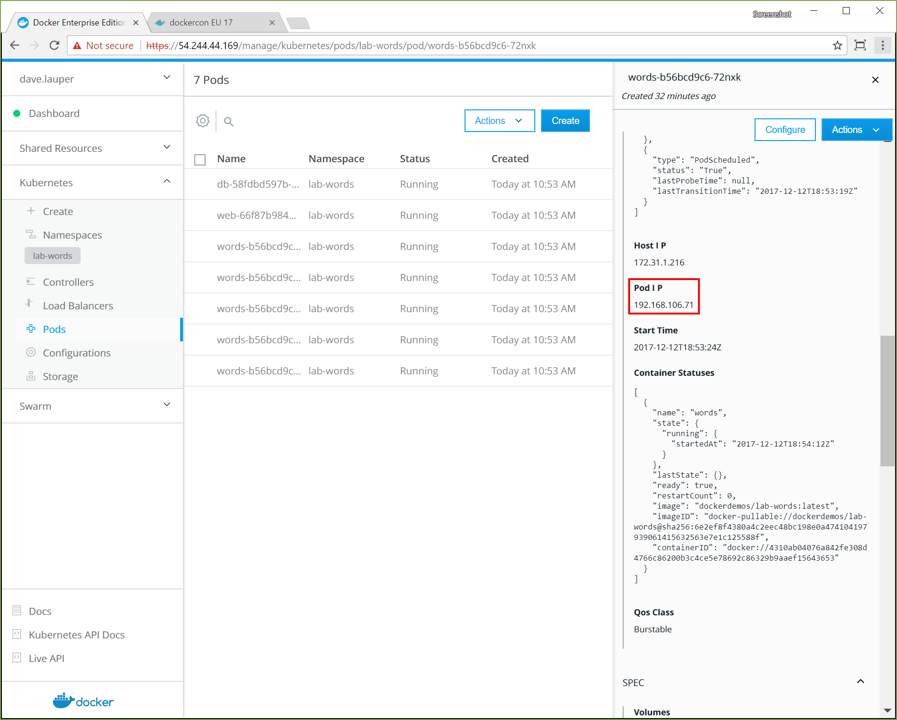Click the settings gear icon above pod list
Viewport: 897px width, 720px height.
(x=203, y=121)
